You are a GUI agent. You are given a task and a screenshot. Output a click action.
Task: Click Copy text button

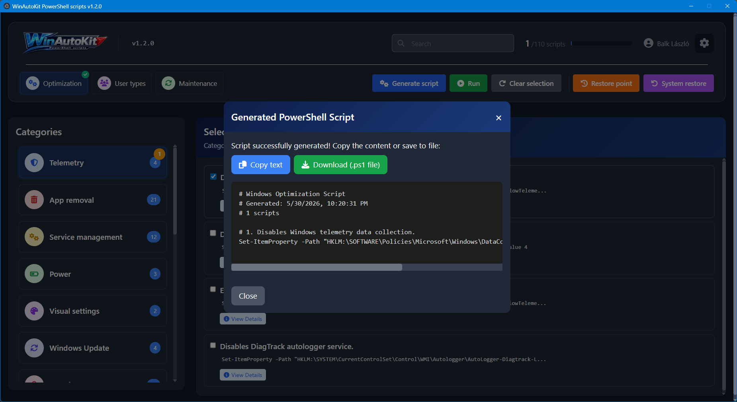261,165
